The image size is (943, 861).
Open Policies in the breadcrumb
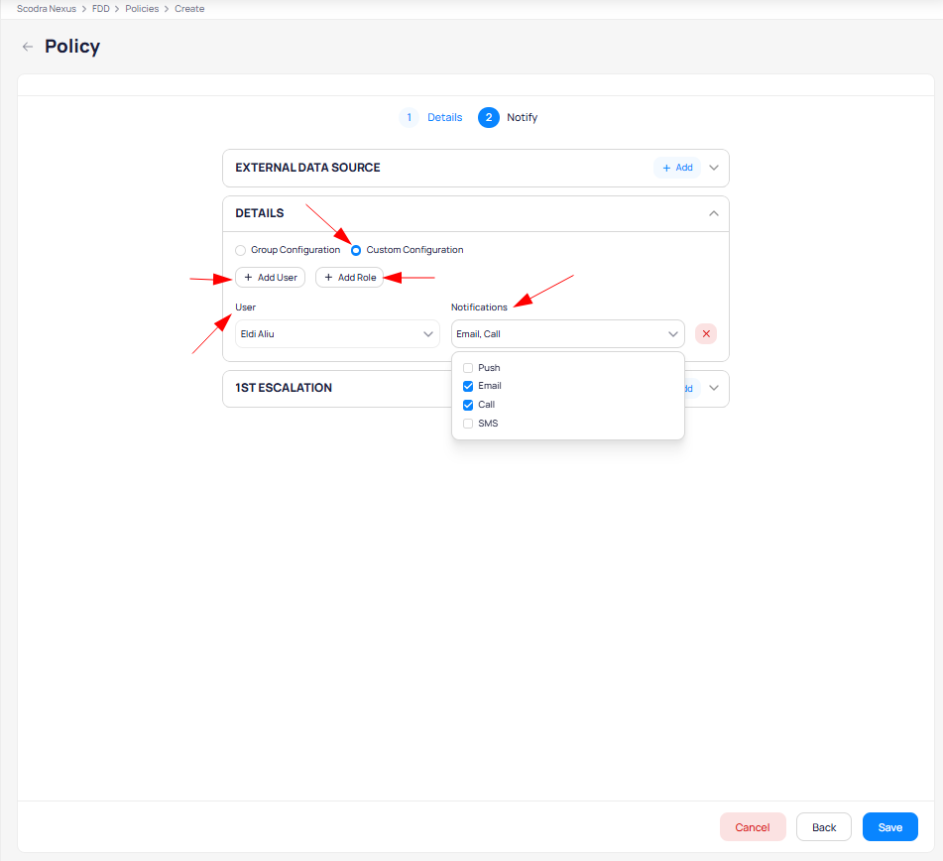[142, 9]
